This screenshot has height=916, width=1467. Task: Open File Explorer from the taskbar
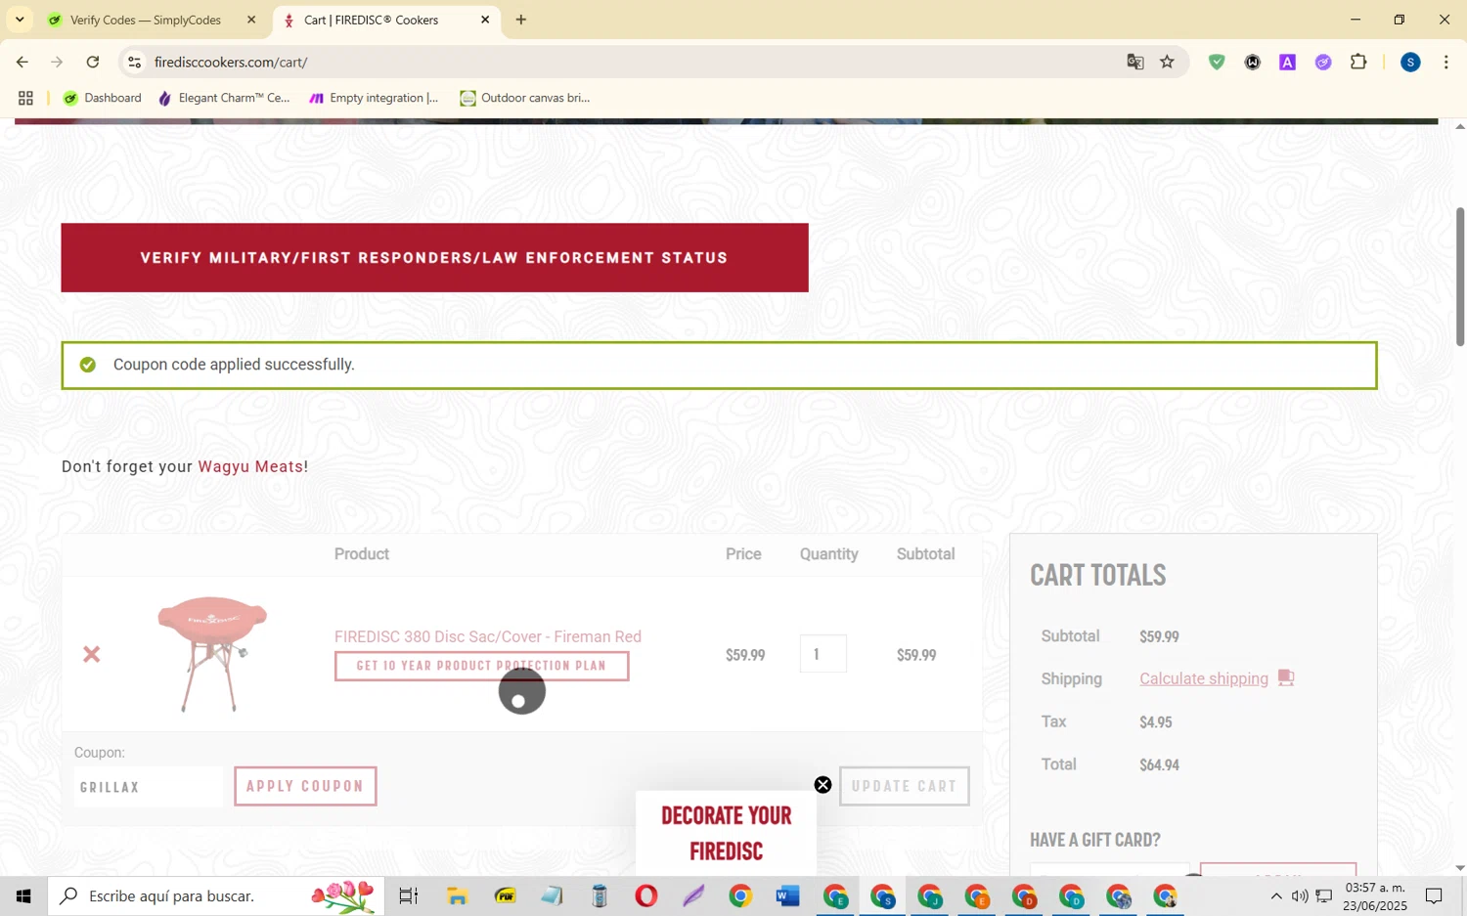[457, 895]
